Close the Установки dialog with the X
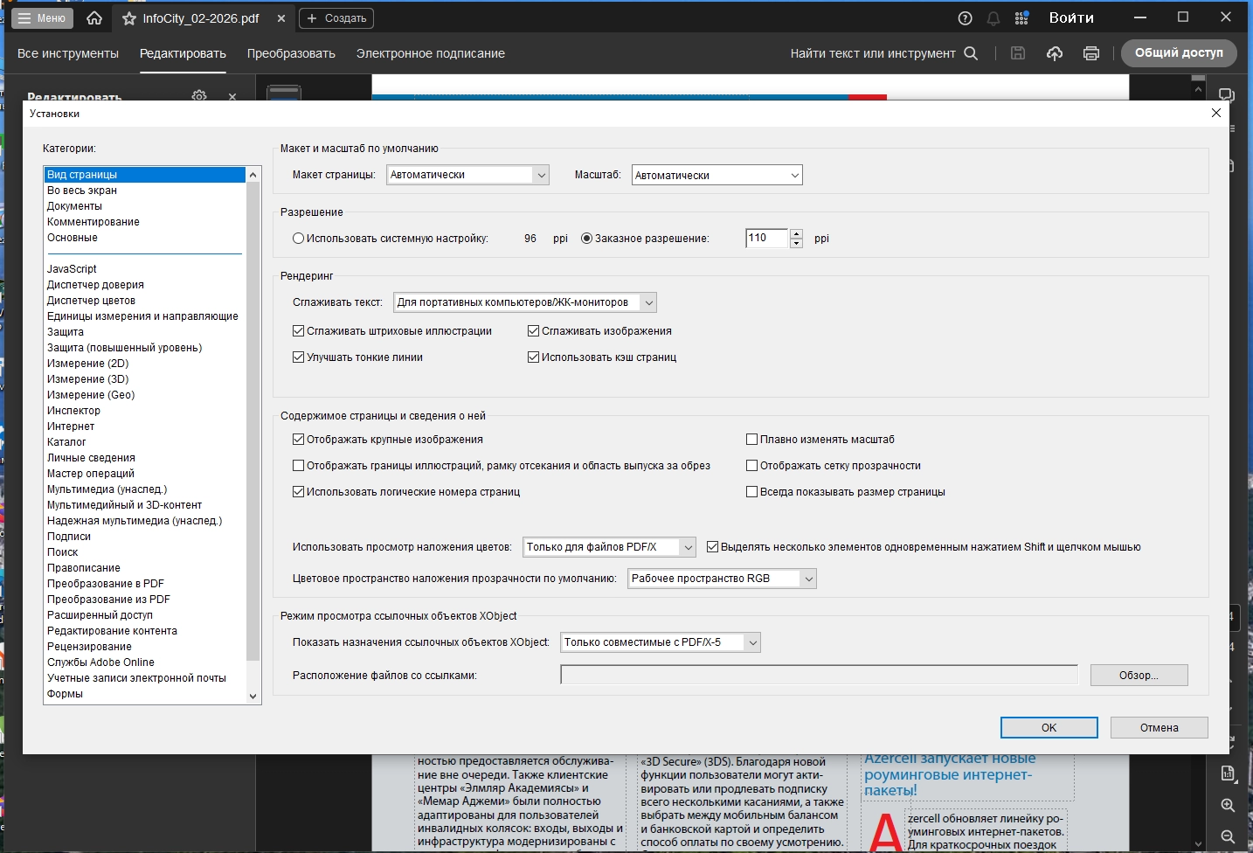Screen dimensions: 1253x853 pyautogui.click(x=1215, y=113)
